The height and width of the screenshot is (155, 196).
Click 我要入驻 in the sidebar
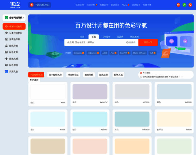(14, 72)
